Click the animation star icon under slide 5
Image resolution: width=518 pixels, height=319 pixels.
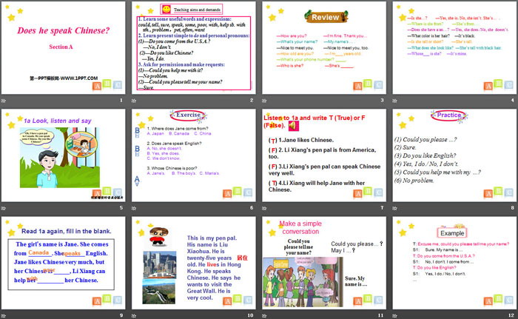pyautogui.click(x=4, y=208)
